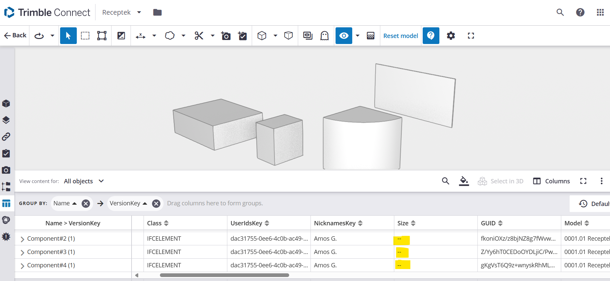610x281 pixels.
Task: Select the clip plane scissors tool
Action: coord(199,36)
